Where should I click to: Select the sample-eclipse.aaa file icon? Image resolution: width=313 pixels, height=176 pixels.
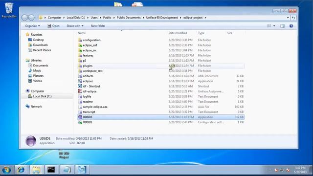pos(80,107)
